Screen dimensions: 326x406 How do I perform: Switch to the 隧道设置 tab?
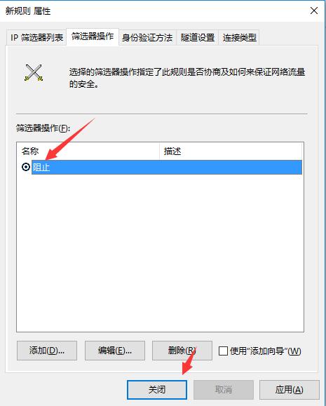pos(198,38)
